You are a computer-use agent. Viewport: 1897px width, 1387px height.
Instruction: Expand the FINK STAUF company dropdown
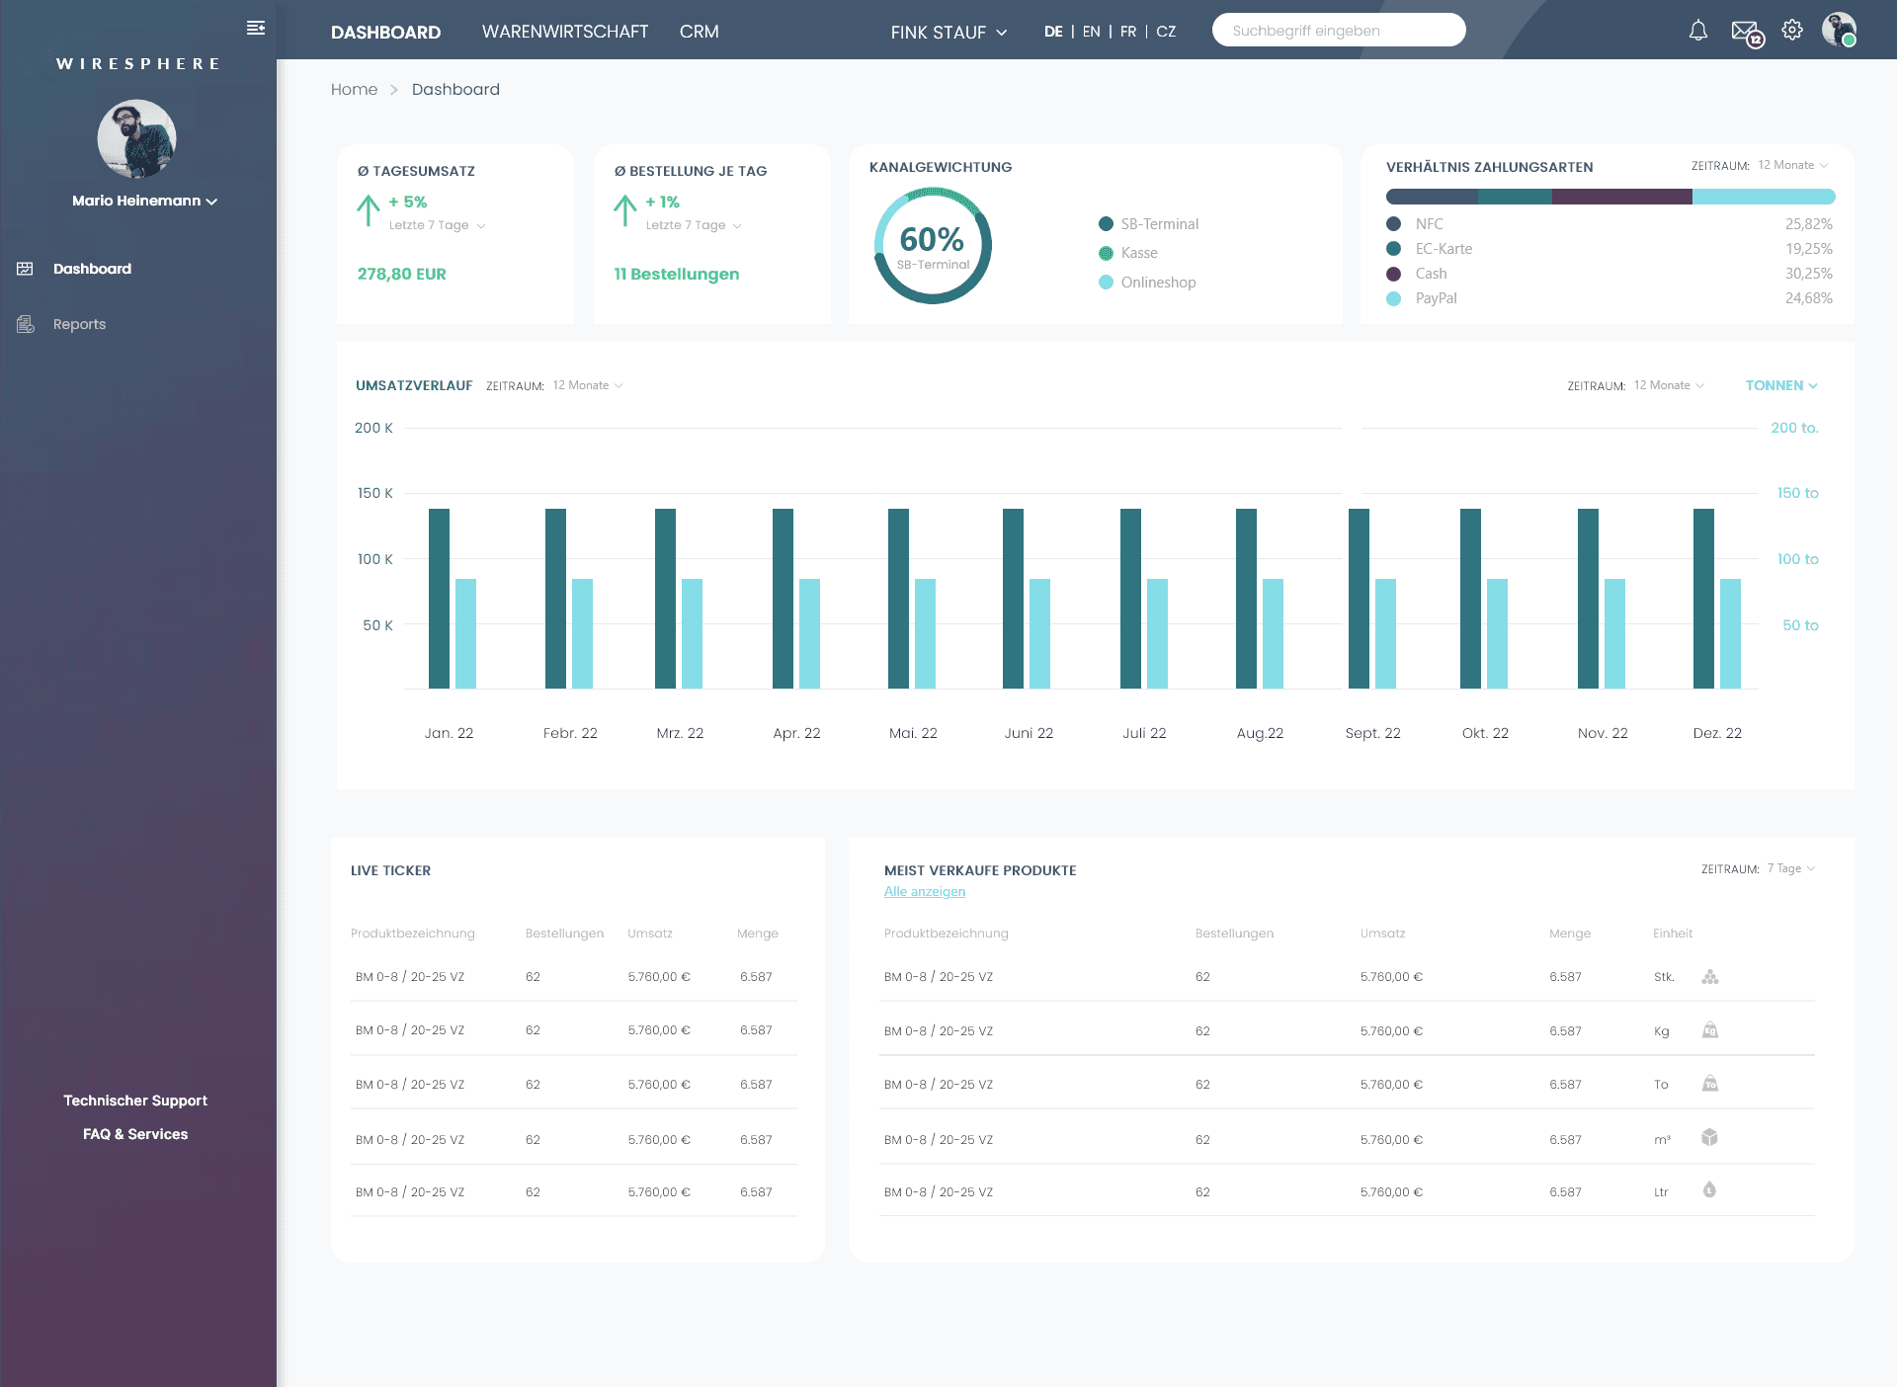948,33
